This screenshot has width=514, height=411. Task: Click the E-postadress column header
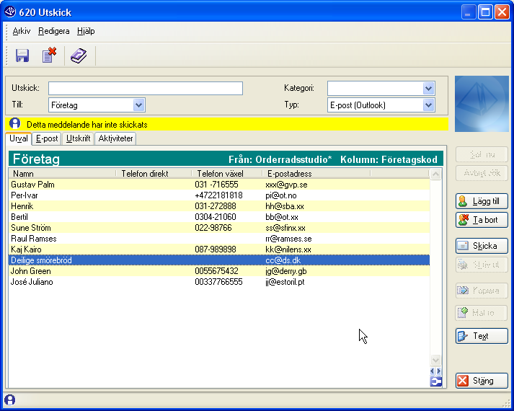coord(316,173)
